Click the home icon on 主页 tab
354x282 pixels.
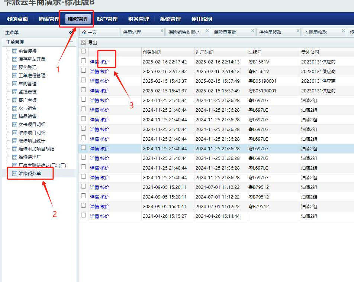pos(84,32)
